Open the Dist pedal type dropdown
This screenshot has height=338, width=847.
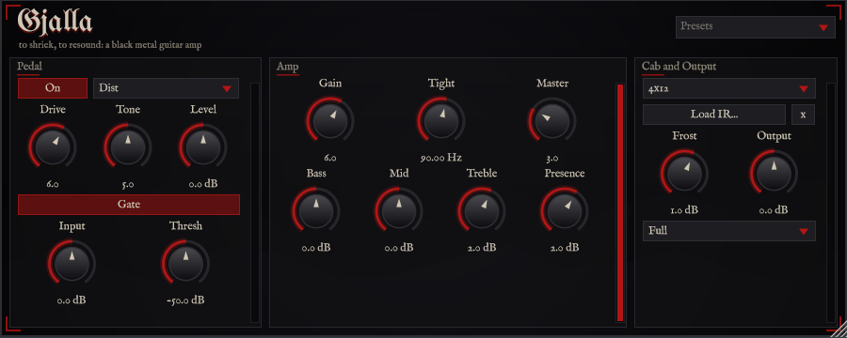pyautogui.click(x=166, y=88)
